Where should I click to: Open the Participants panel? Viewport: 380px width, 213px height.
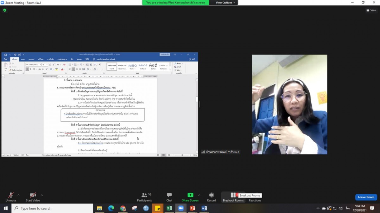(x=144, y=197)
